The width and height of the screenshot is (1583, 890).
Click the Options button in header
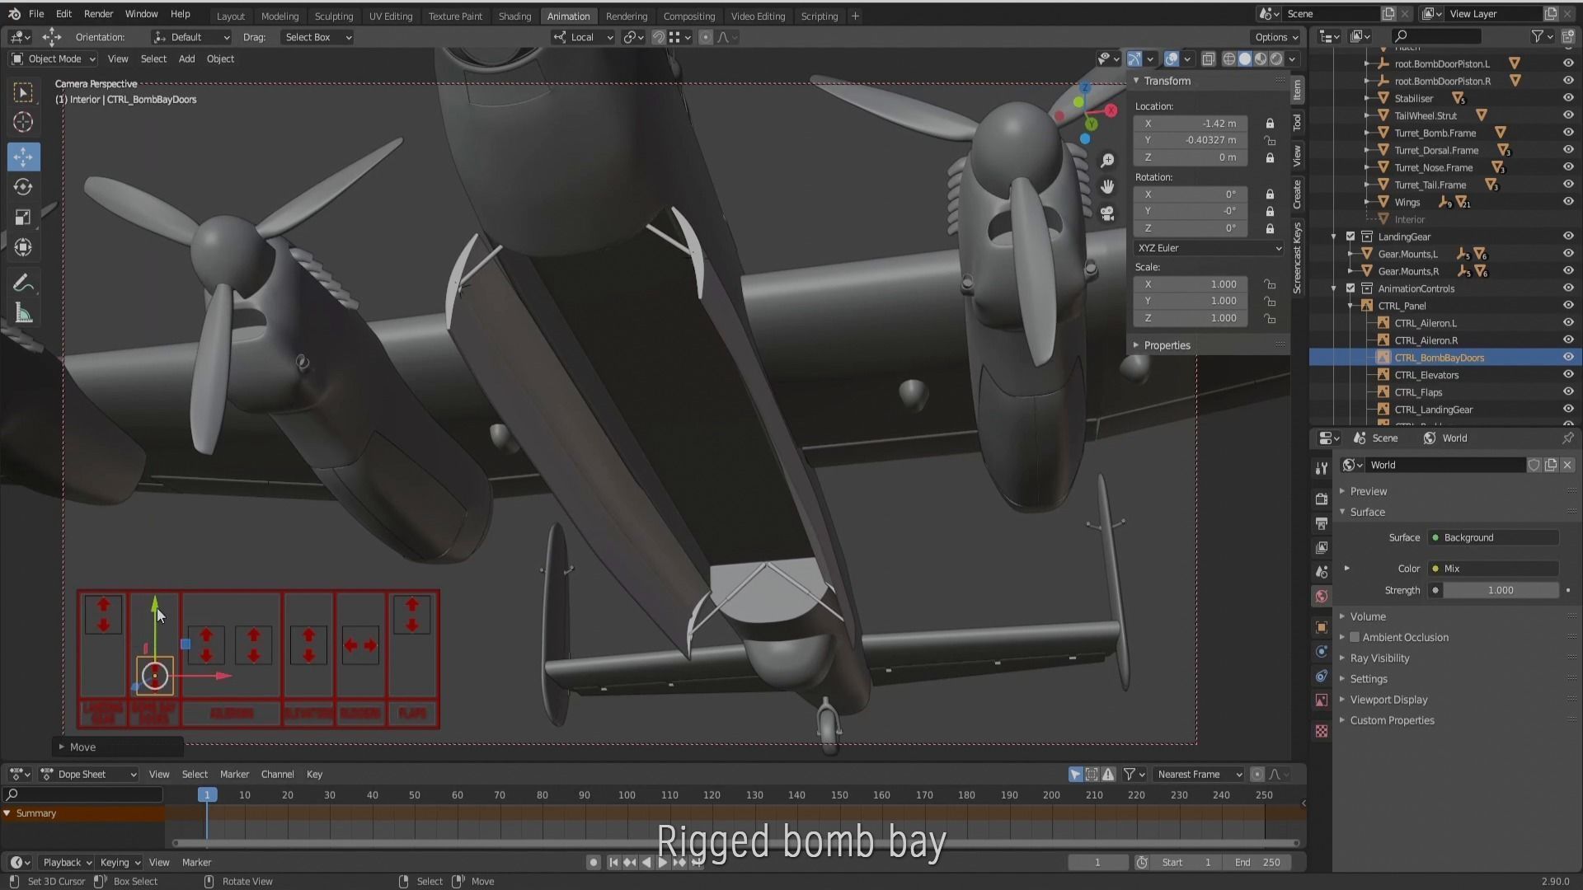(x=1275, y=37)
